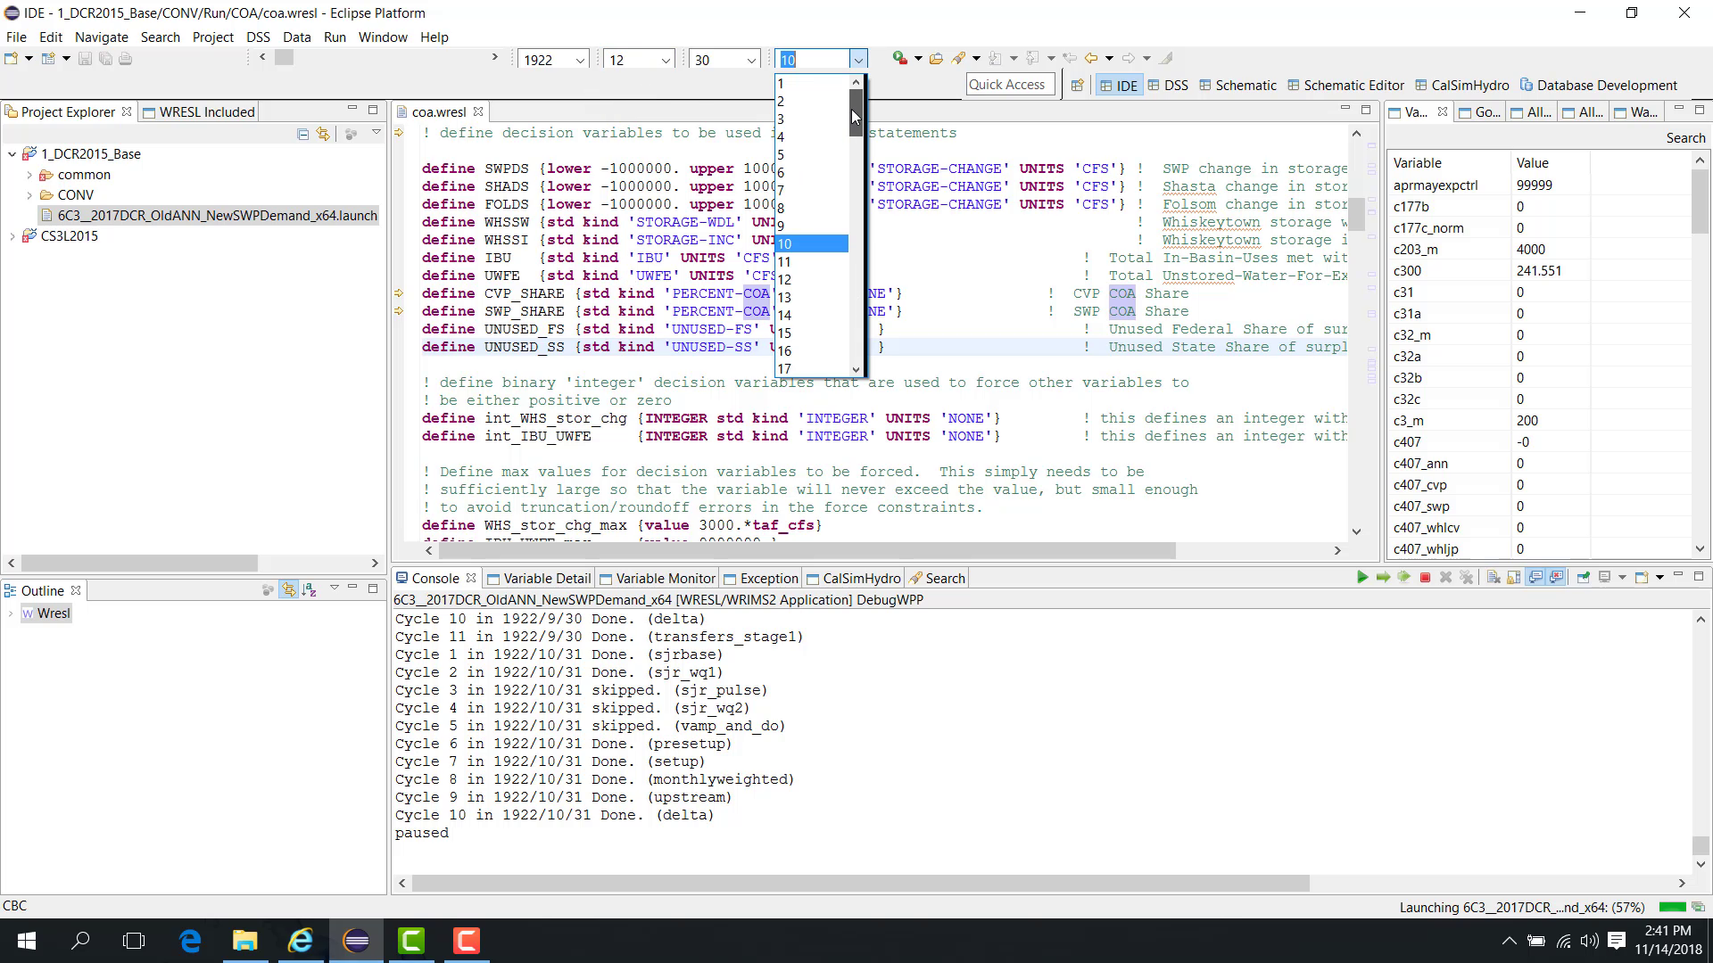Click the c300 variable row

click(x=1538, y=271)
